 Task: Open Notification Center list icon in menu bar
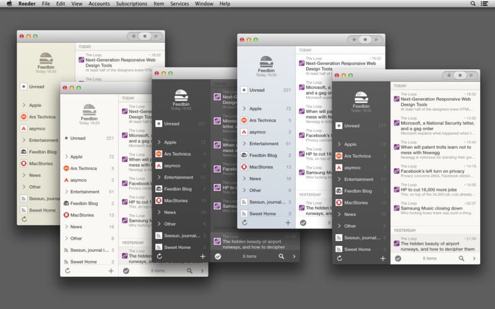click(x=484, y=4)
